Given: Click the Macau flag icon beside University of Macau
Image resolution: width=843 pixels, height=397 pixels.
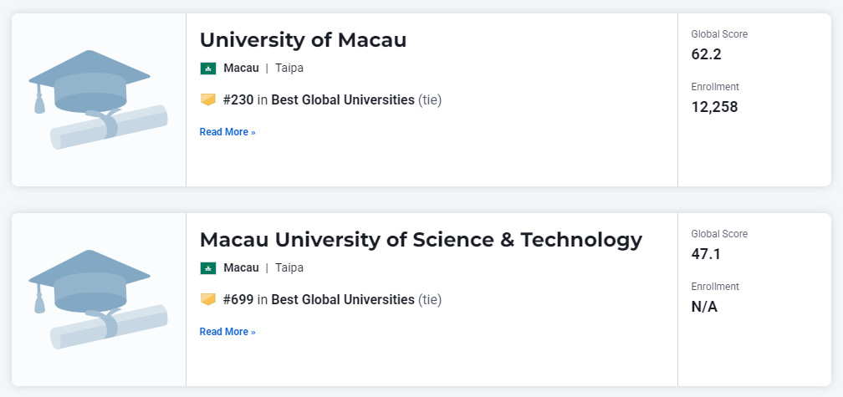Looking at the screenshot, I should [208, 69].
